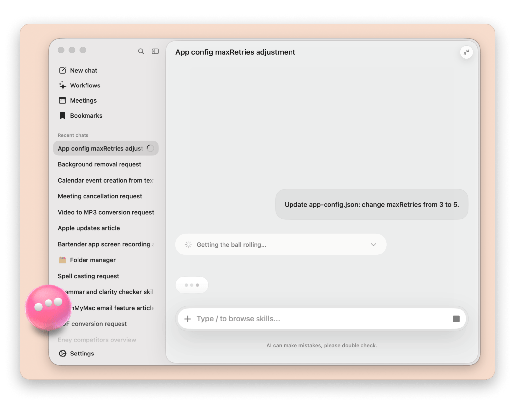Click the three-dot typing indicator bubble
Image resolution: width=515 pixels, height=406 pixels.
click(x=192, y=285)
